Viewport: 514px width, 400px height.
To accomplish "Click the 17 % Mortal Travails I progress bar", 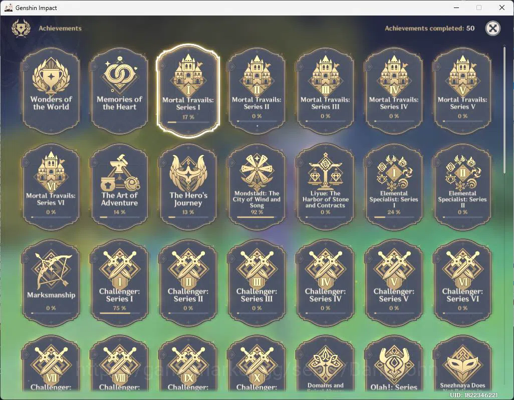I will [x=188, y=122].
